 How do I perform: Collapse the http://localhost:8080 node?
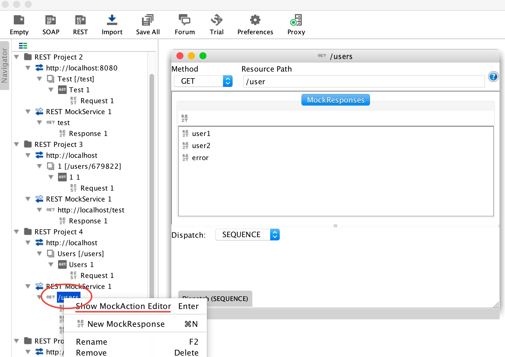[x=28, y=68]
